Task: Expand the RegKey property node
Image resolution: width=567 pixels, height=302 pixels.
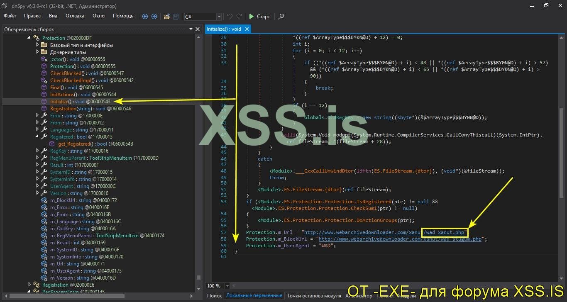Action: [37, 151]
